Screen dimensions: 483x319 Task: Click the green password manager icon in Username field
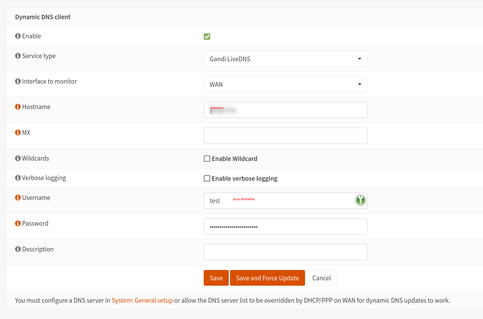point(360,200)
